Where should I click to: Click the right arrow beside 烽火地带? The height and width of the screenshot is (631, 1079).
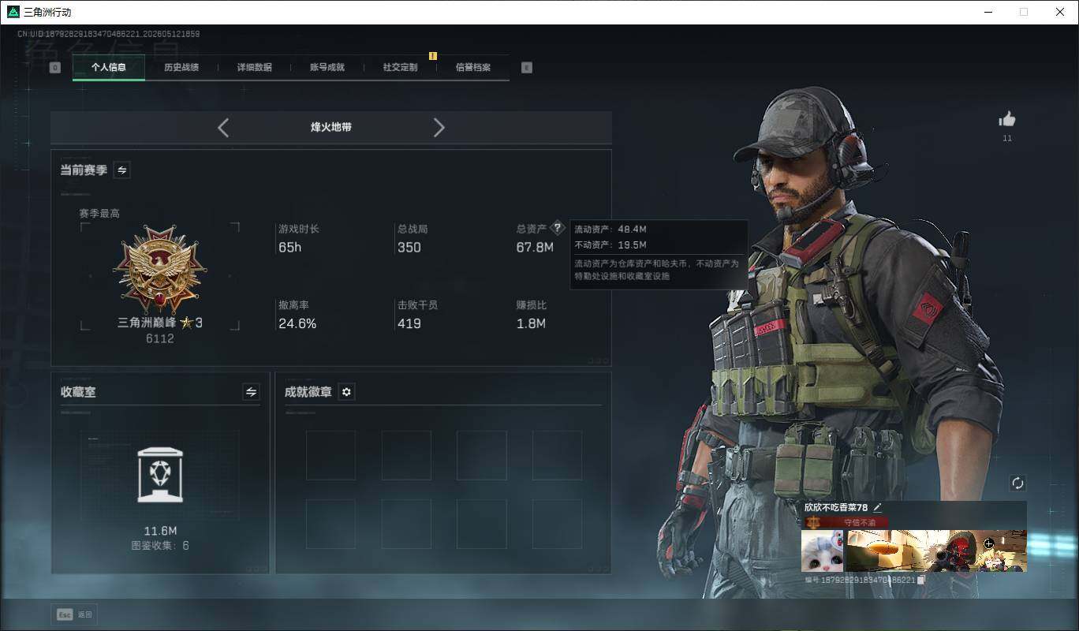click(x=439, y=127)
